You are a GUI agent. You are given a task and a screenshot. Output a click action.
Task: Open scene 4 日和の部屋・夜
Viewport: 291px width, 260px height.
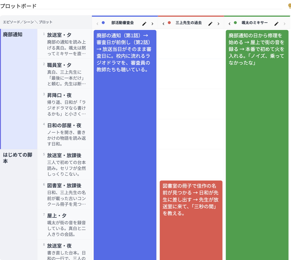click(x=64, y=134)
